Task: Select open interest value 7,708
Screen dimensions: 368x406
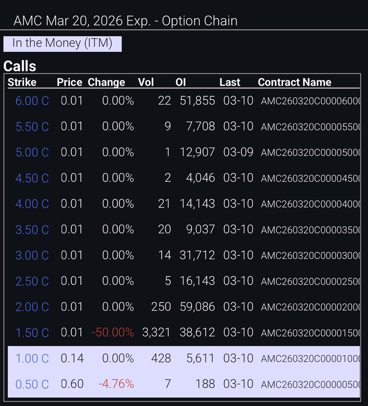Action: pos(201,127)
